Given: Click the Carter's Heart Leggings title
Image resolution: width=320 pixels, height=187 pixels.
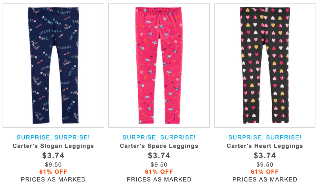Looking at the screenshot, I should point(265,146).
